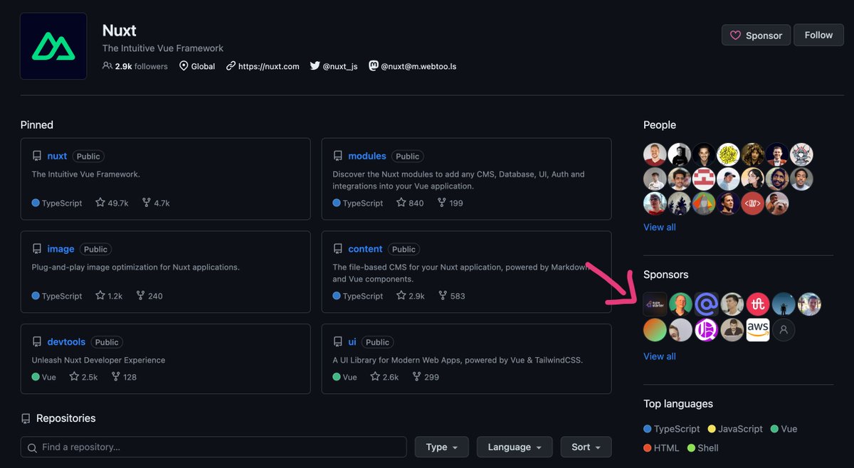Image resolution: width=854 pixels, height=468 pixels.
Task: Click the fork icon on the image repo
Action: 140,296
